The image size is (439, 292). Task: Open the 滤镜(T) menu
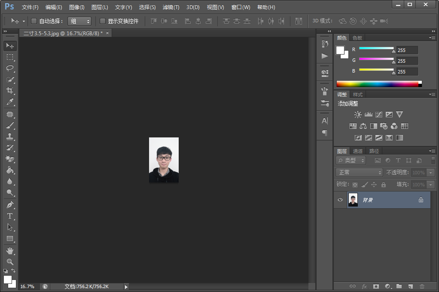[x=171, y=7]
